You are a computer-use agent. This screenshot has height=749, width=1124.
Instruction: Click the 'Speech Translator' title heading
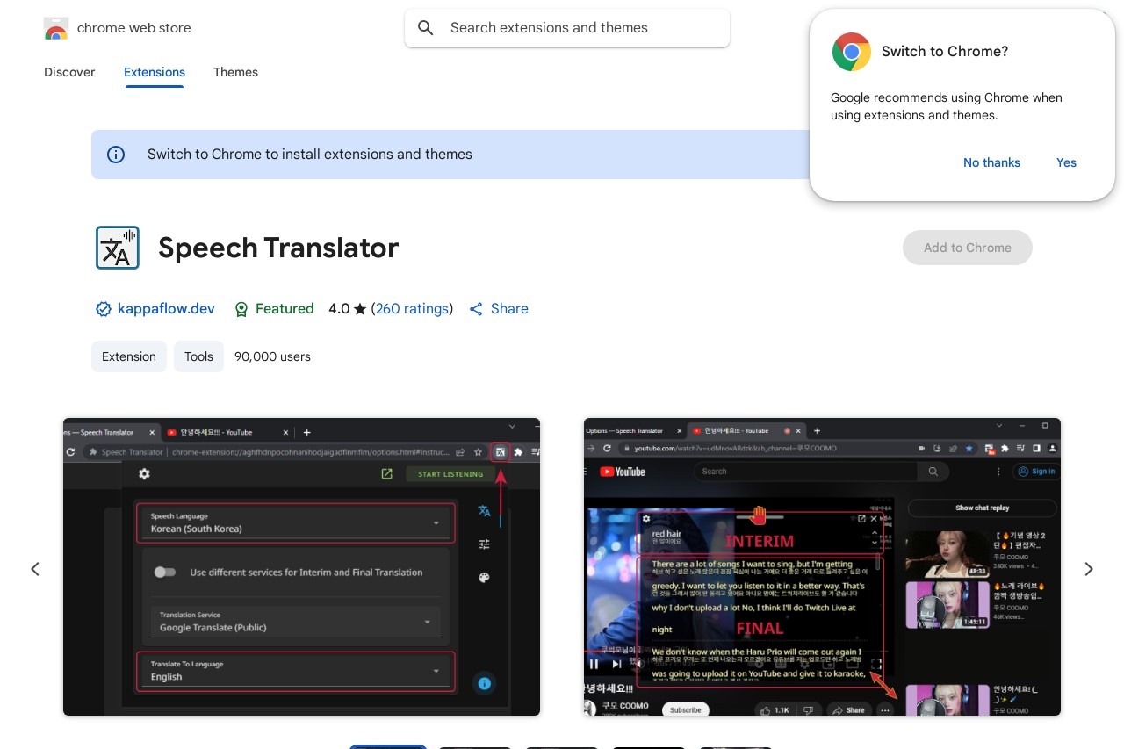278,248
